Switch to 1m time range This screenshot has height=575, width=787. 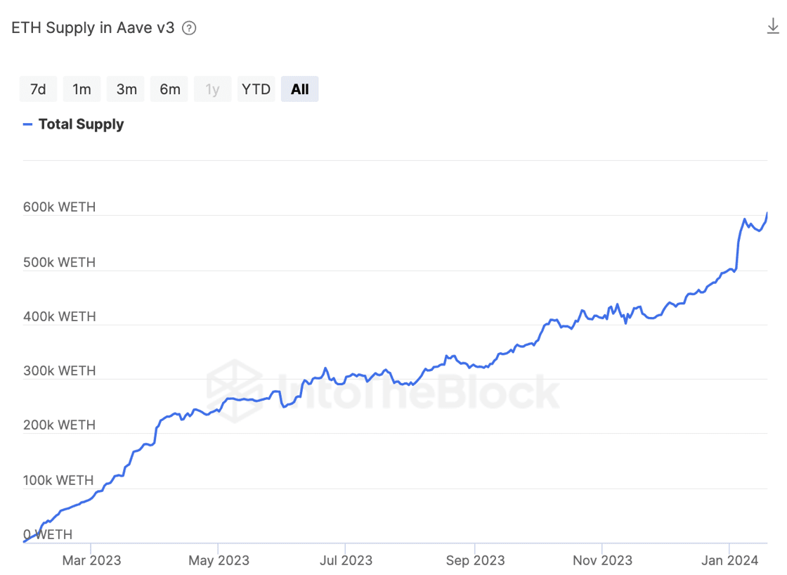[x=82, y=89]
